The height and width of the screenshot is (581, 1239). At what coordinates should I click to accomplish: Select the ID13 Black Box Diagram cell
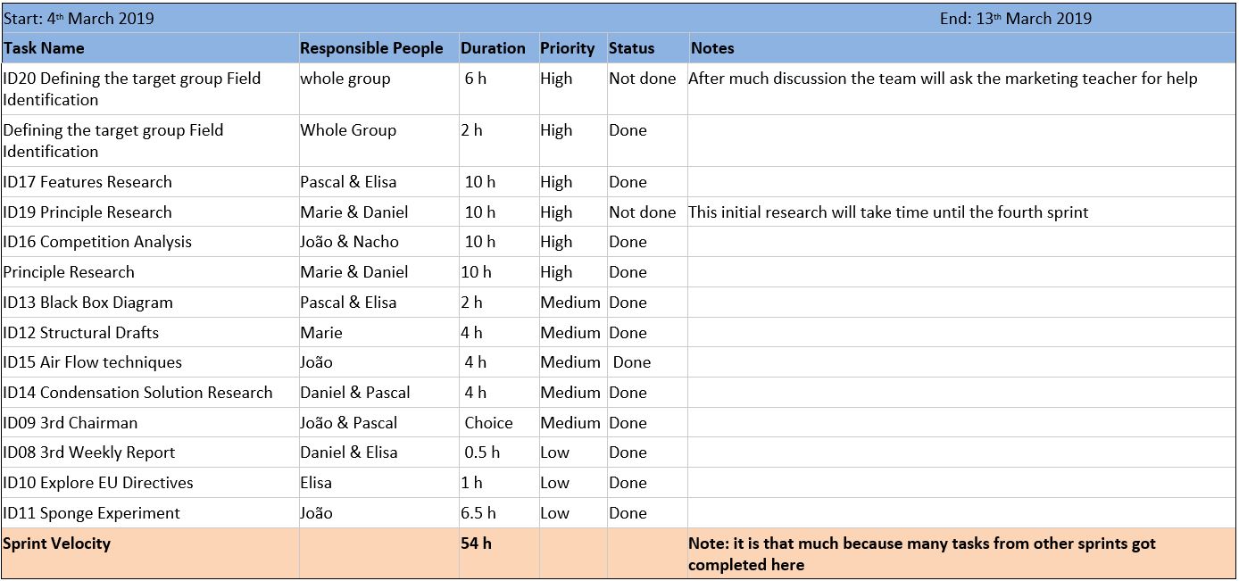pyautogui.click(x=87, y=303)
